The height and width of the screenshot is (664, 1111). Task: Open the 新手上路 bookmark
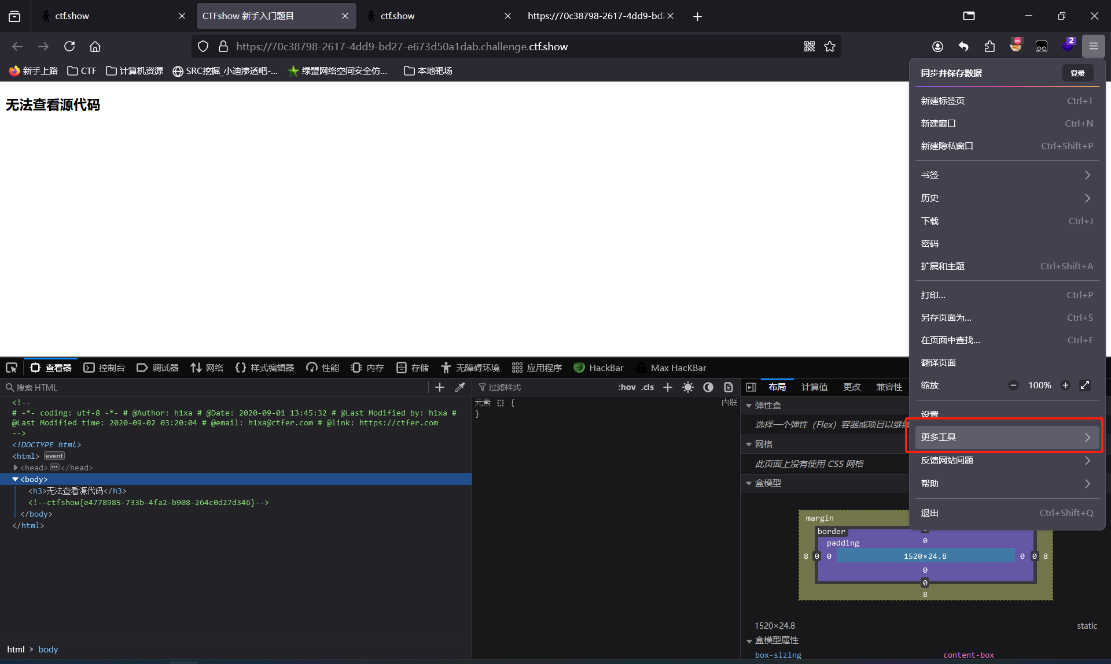coord(34,71)
